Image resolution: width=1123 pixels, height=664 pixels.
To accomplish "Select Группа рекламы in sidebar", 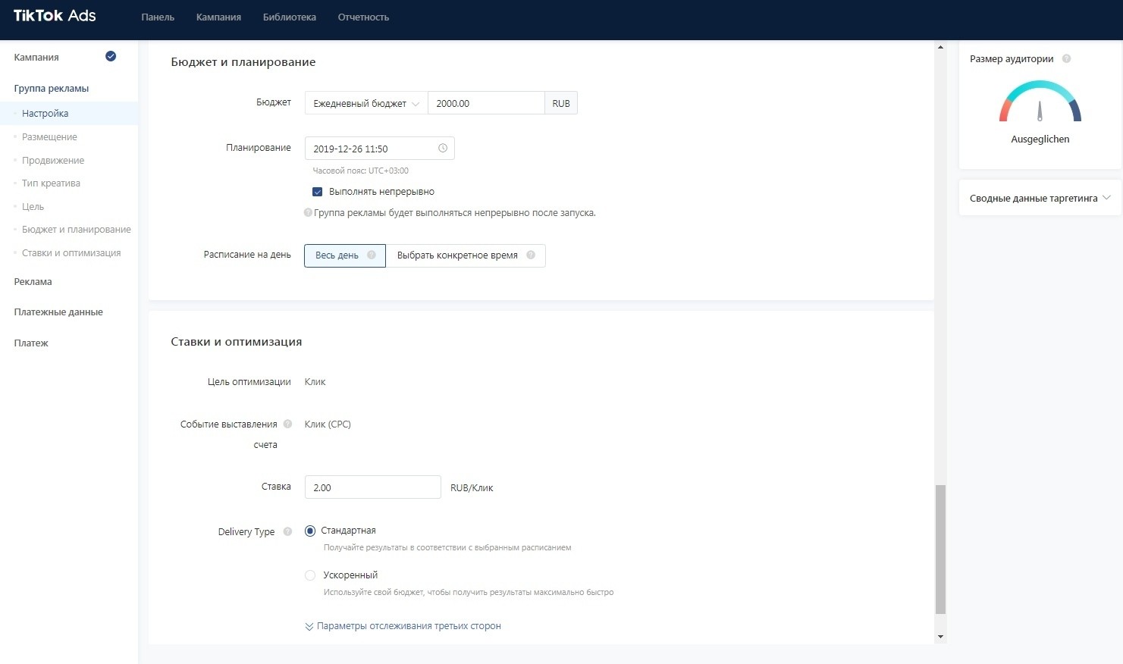I will click(x=52, y=88).
